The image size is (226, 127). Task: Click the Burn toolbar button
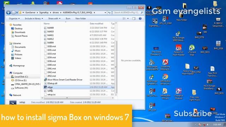point(68,19)
